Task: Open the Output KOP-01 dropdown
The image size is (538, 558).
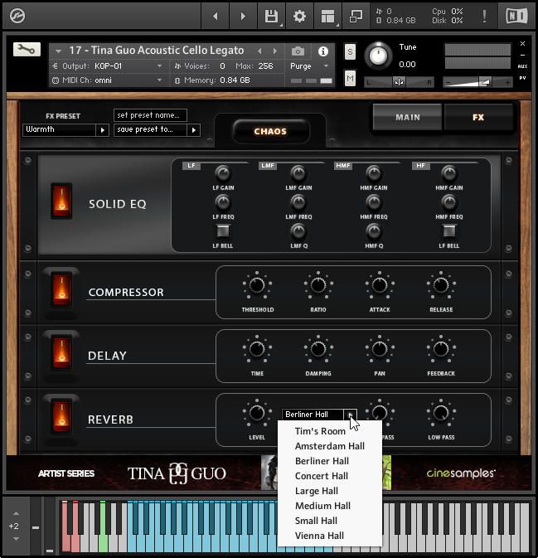Action: (x=107, y=66)
